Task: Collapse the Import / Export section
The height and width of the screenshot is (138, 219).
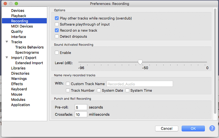Action: pyautogui.click(x=7, y=58)
